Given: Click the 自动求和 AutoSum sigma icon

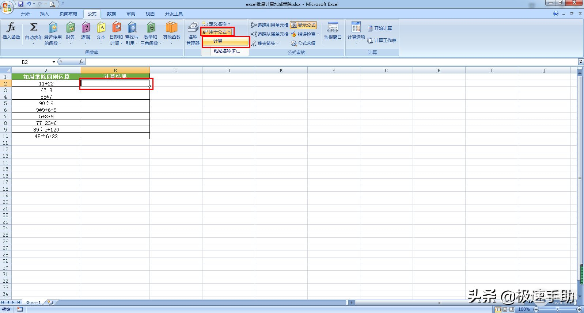Looking at the screenshot, I should pyautogui.click(x=33, y=28).
